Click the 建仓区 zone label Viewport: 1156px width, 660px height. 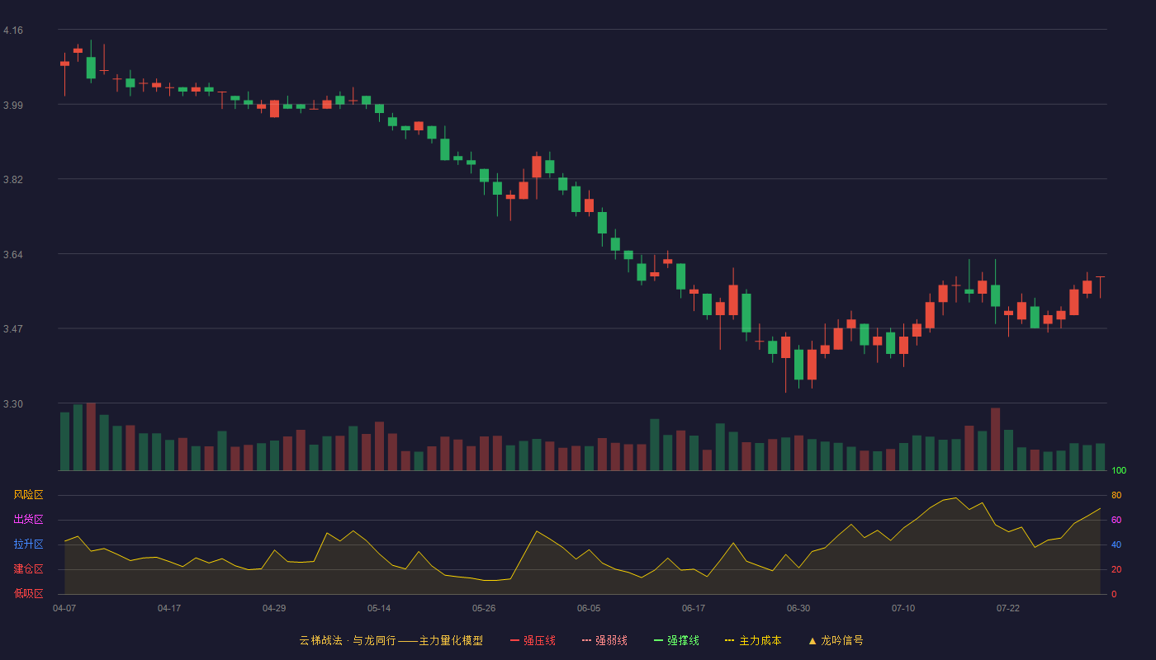click(28, 569)
